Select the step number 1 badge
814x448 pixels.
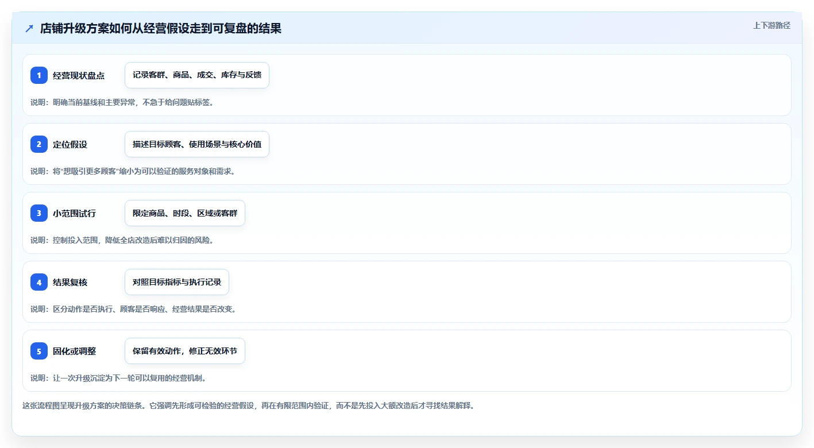click(x=39, y=75)
